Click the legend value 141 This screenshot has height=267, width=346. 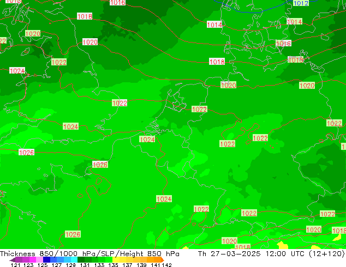click(x=156, y=265)
